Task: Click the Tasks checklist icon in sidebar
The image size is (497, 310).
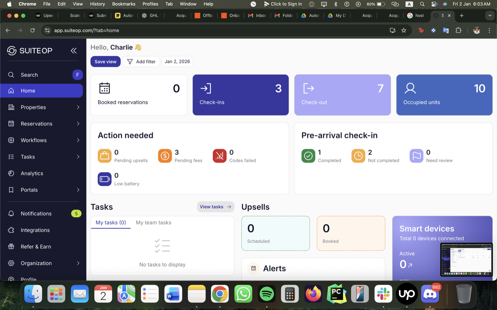Action: [11, 157]
